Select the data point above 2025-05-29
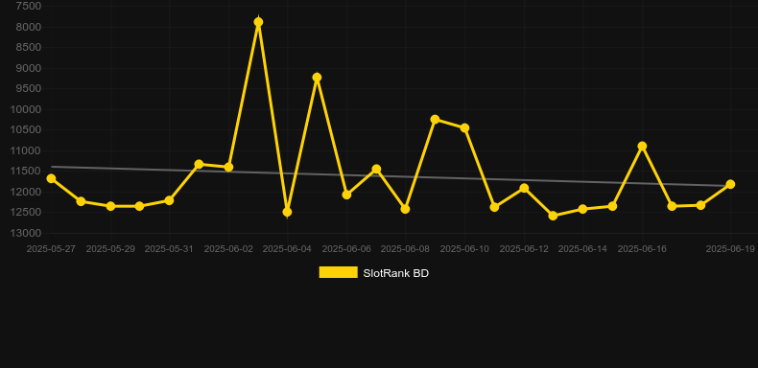758x368 pixels. point(110,206)
